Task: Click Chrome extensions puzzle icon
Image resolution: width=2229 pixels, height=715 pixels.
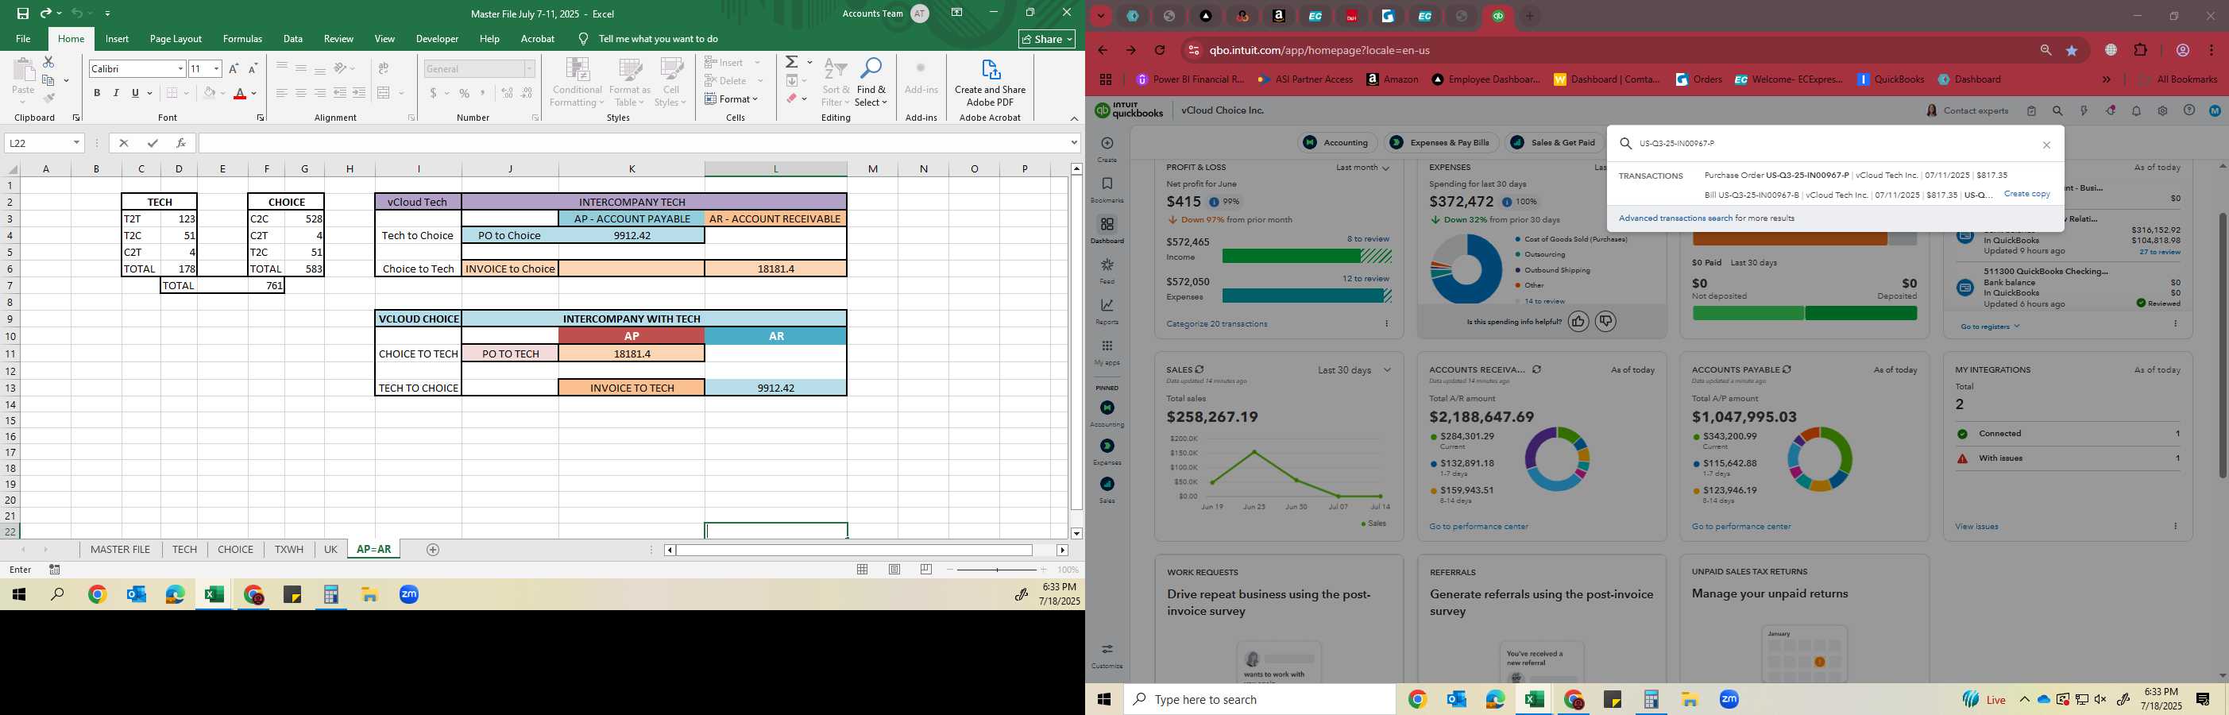Action: (2141, 50)
